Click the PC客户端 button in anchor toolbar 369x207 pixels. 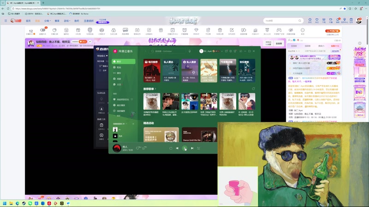tap(332, 31)
